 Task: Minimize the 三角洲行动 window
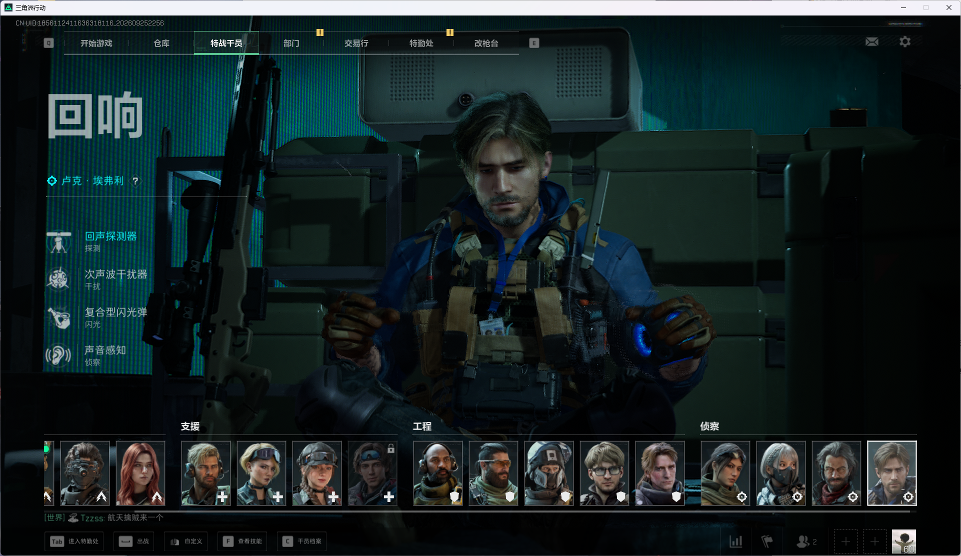903,7
